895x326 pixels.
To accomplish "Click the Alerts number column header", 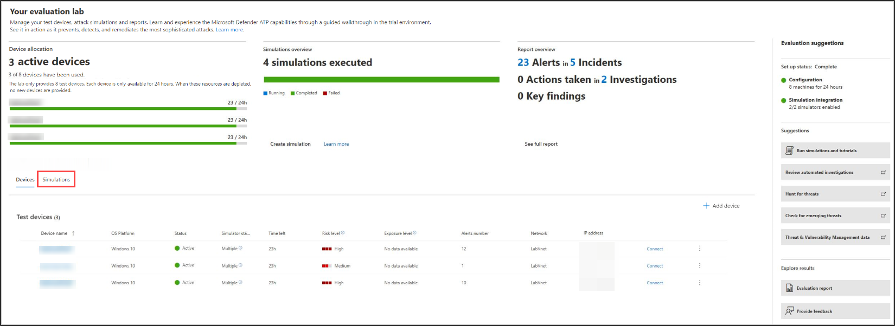I will [475, 233].
